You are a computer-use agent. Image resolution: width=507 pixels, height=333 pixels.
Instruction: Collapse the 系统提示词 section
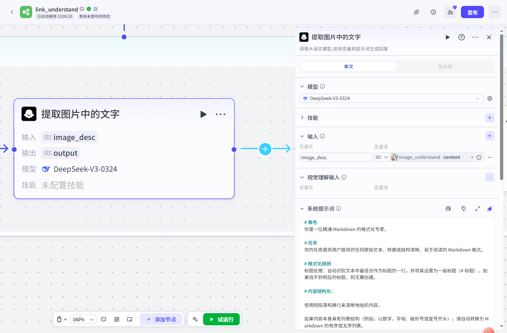tap(302, 209)
